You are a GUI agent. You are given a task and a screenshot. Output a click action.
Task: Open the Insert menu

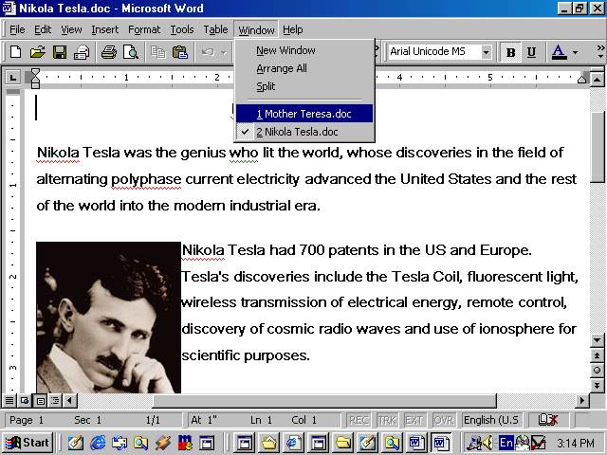tap(105, 29)
